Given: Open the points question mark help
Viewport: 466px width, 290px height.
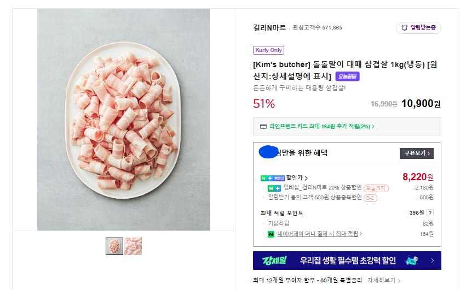Looking at the screenshot, I should (430, 213).
